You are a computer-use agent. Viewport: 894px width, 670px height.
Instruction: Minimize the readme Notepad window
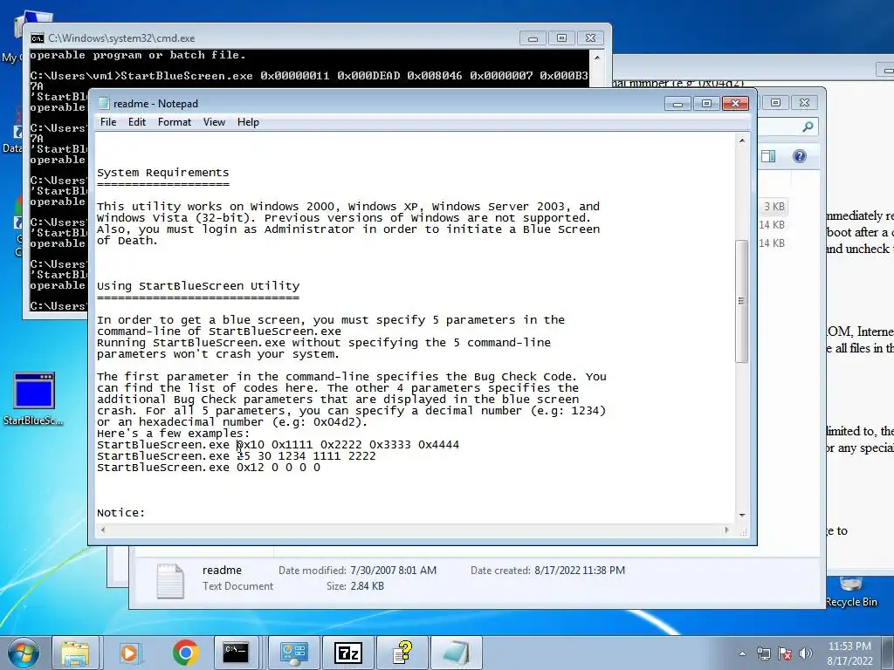point(677,104)
